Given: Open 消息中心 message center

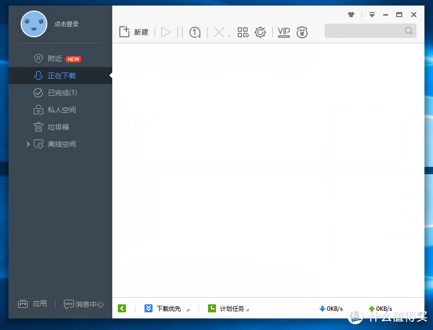Looking at the screenshot, I should (84, 304).
